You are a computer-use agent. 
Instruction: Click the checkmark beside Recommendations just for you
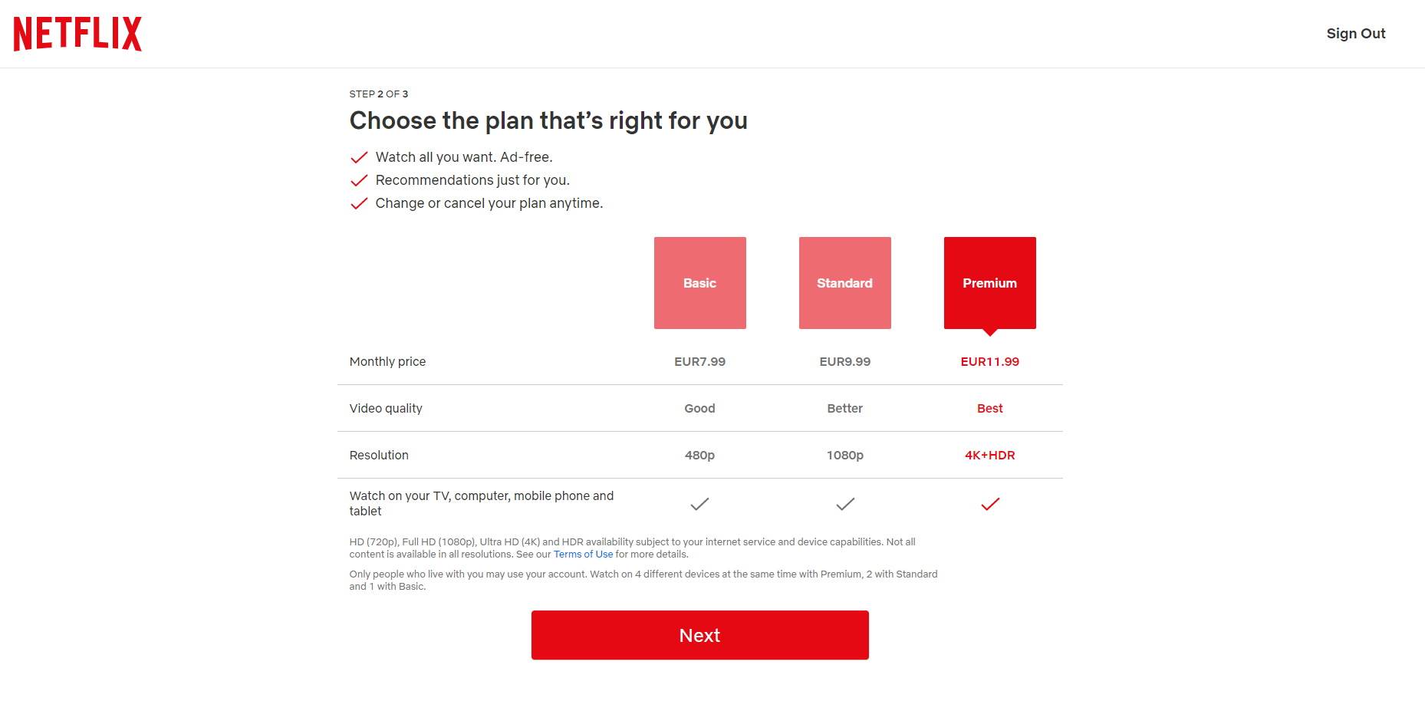[x=359, y=180]
